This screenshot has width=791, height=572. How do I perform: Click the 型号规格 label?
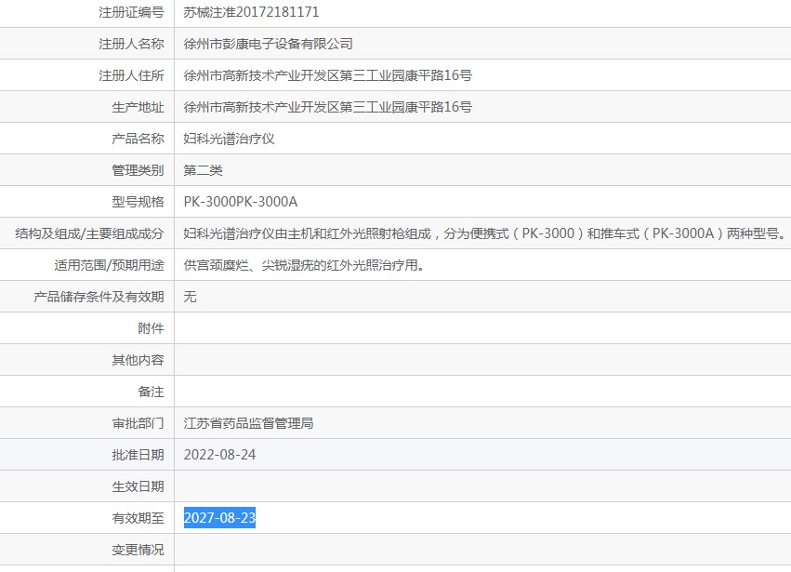click(x=138, y=202)
